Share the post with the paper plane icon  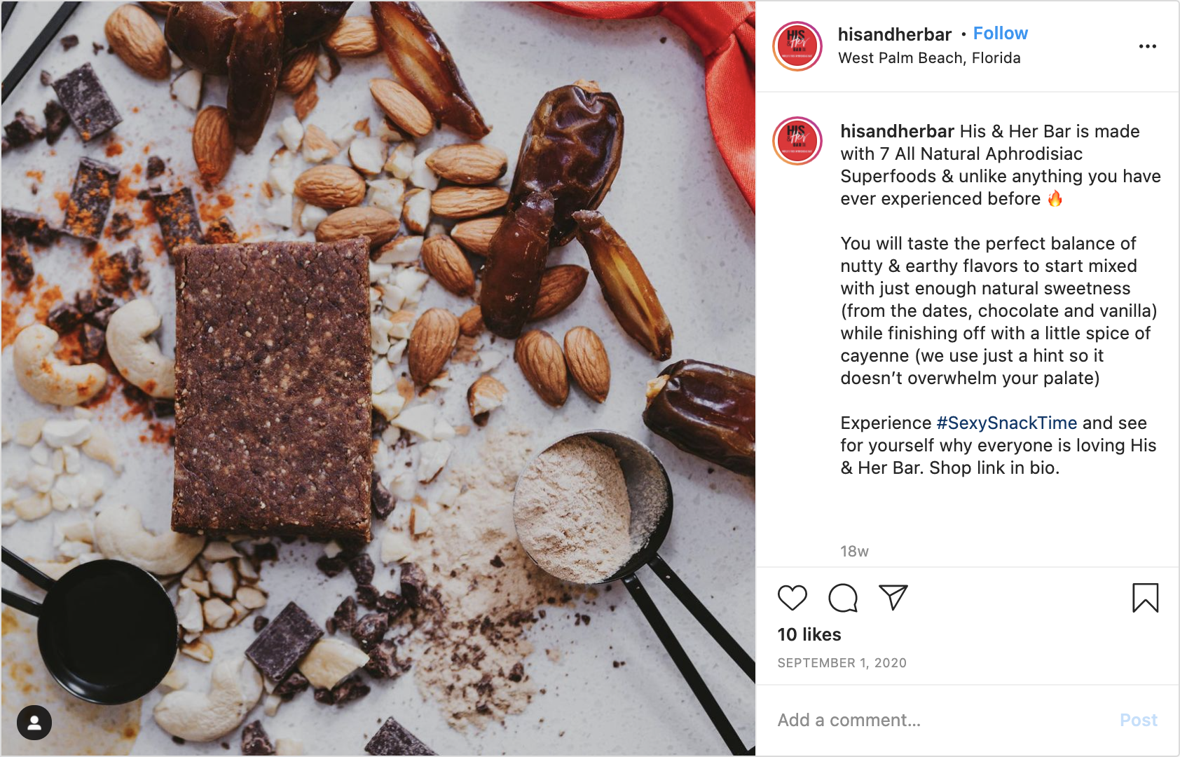pyautogui.click(x=893, y=598)
